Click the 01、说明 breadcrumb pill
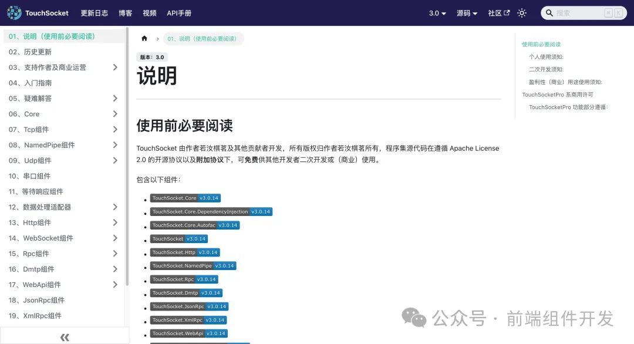 coord(203,39)
